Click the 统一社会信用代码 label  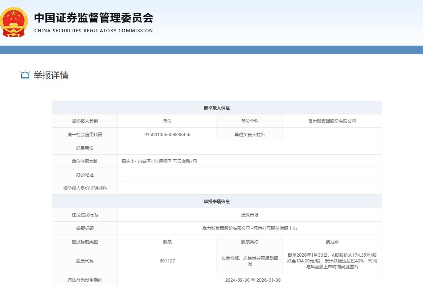click(85, 135)
